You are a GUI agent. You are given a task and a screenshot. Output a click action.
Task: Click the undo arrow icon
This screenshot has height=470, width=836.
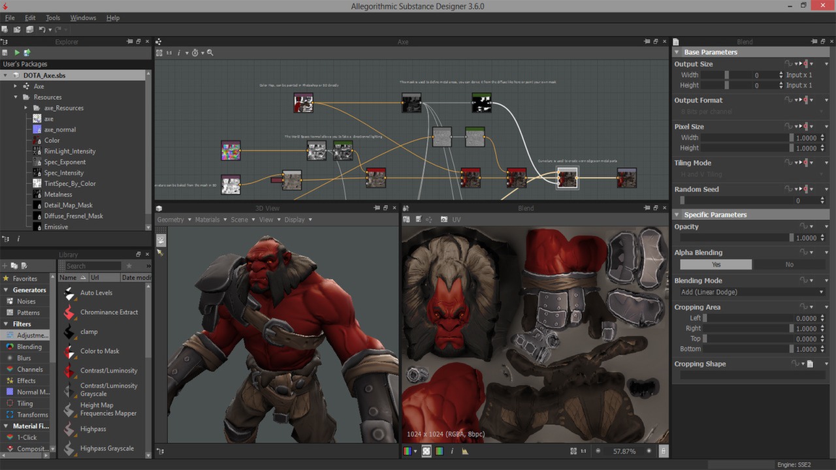42,29
